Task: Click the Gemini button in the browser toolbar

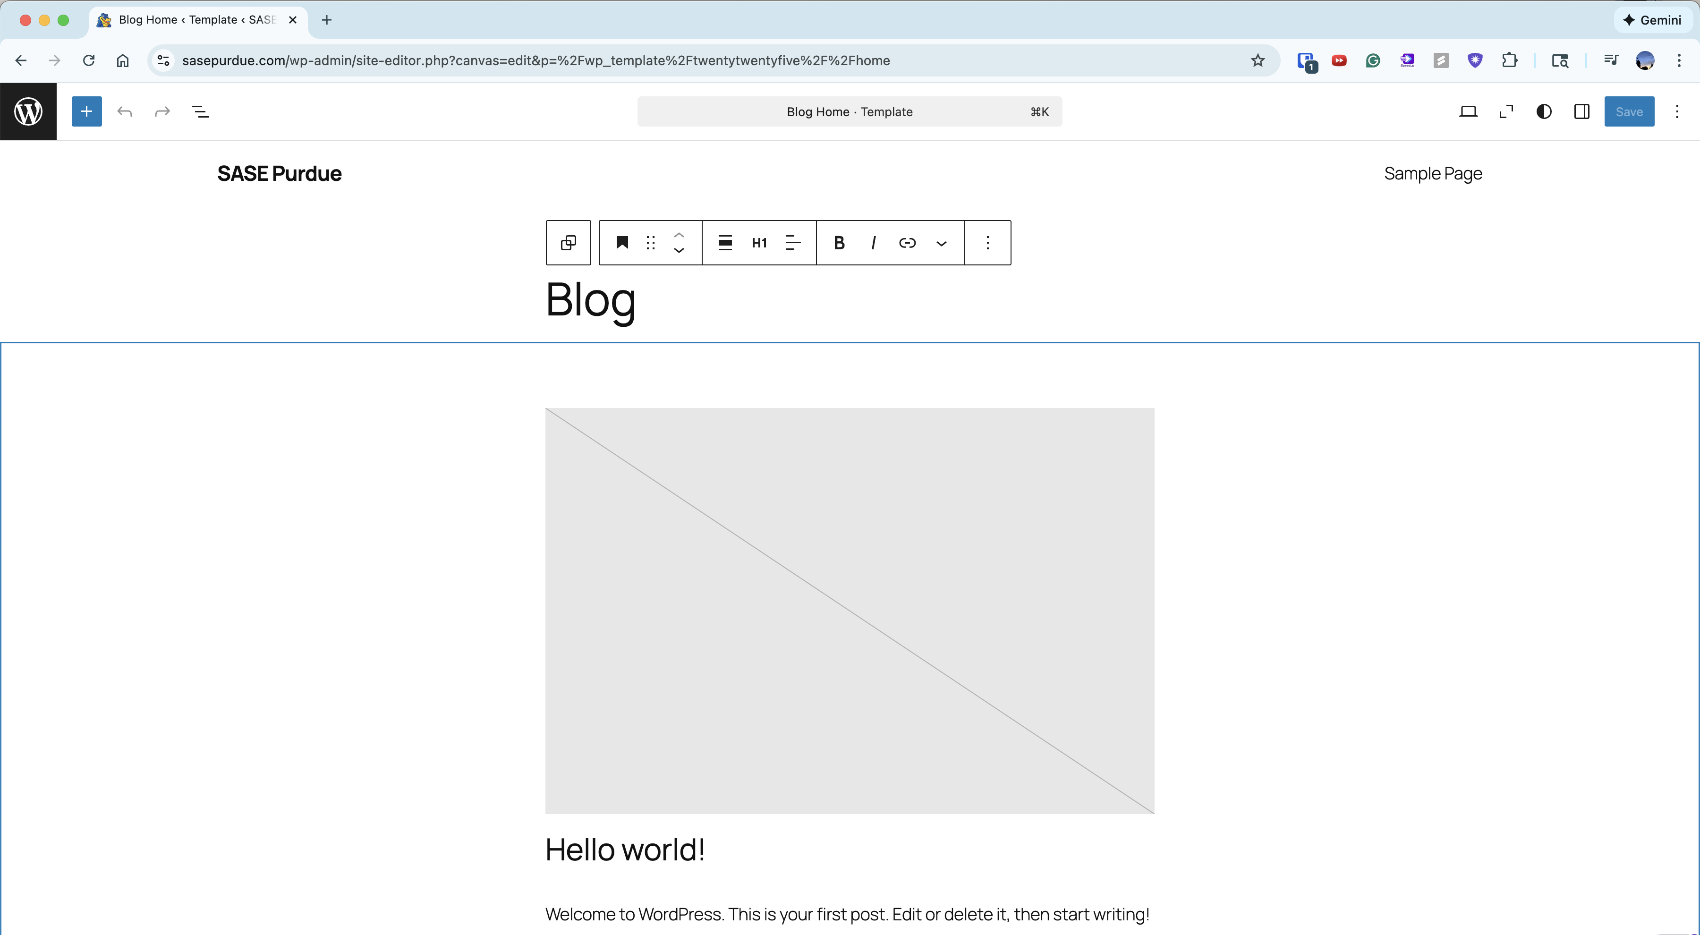Action: pos(1651,20)
